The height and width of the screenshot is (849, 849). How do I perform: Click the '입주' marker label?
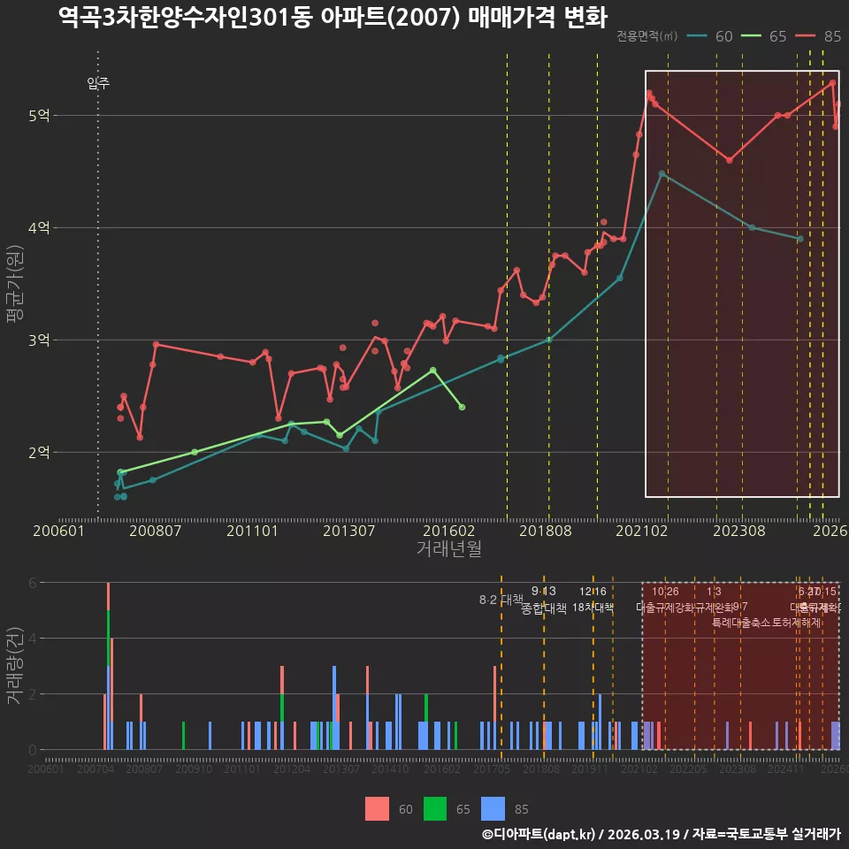coord(98,83)
